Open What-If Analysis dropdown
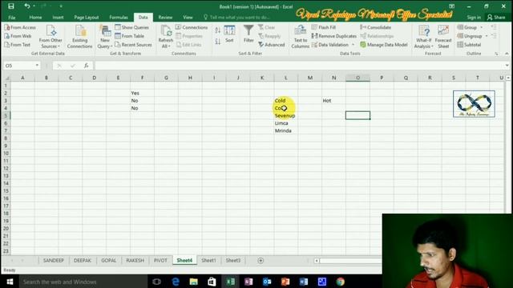The height and width of the screenshot is (288, 513). coord(424,37)
